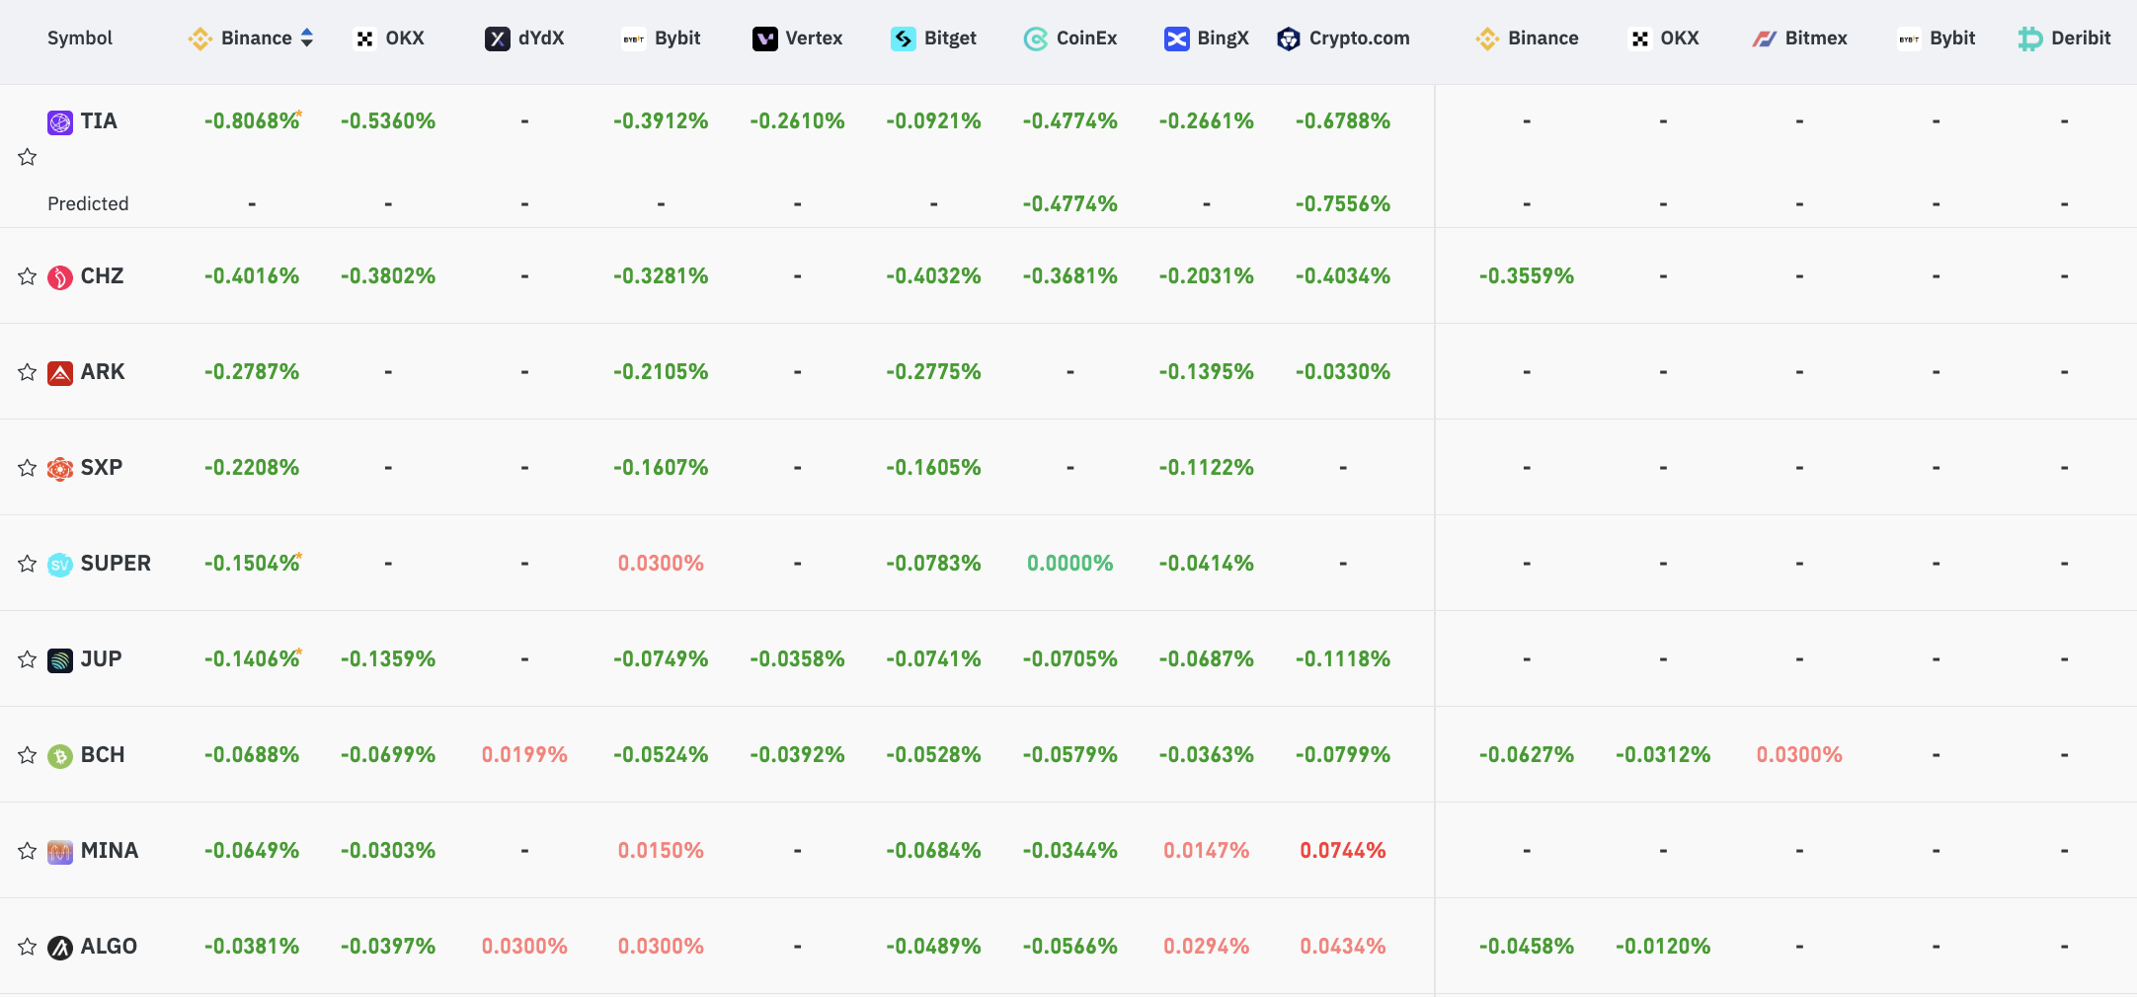The height and width of the screenshot is (997, 2137).
Task: Click the ARK coin icon
Action: (x=60, y=373)
